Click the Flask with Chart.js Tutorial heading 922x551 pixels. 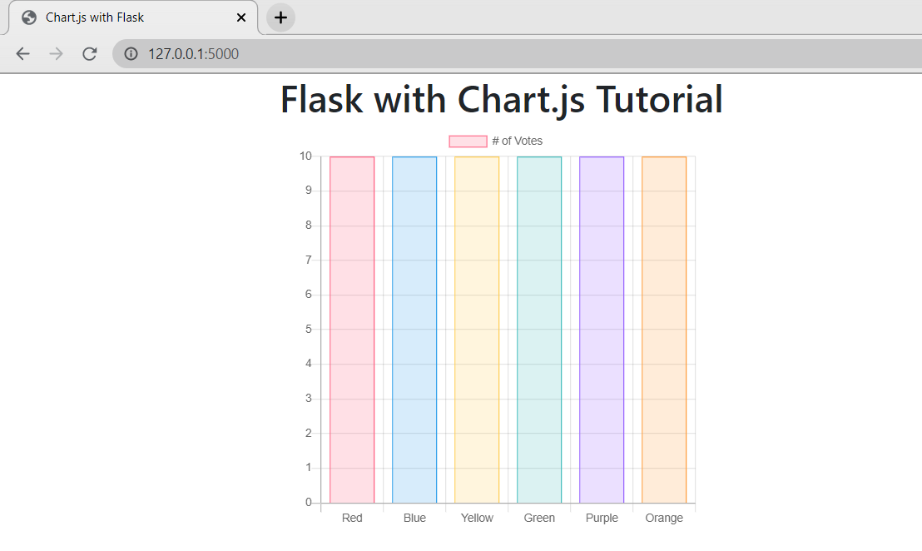click(501, 99)
